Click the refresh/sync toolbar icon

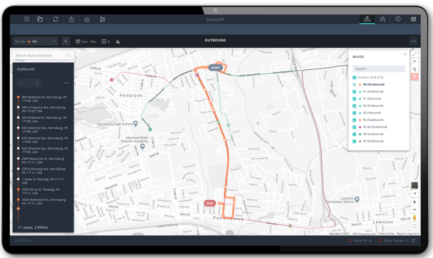pos(55,19)
